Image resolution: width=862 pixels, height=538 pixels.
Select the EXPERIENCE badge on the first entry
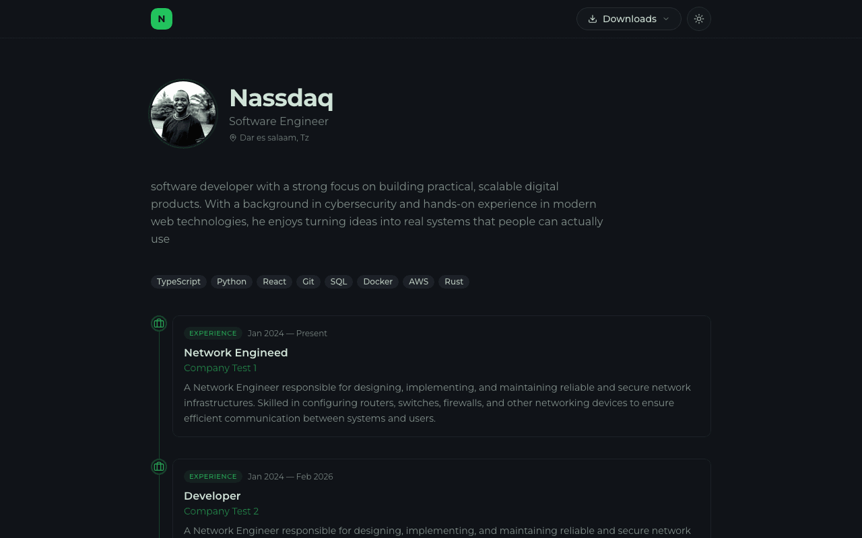coord(213,333)
